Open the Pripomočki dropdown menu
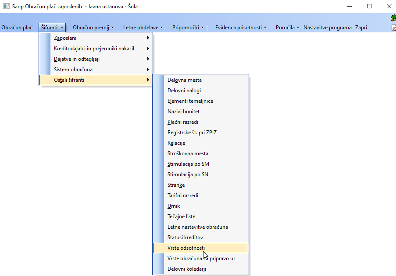Viewport: 396px width, 276px height. coord(188,28)
